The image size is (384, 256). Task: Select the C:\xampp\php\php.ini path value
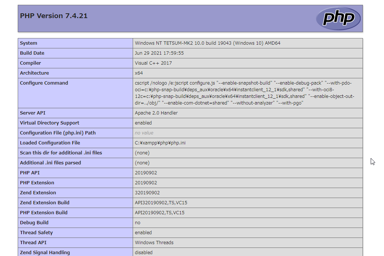point(160,143)
